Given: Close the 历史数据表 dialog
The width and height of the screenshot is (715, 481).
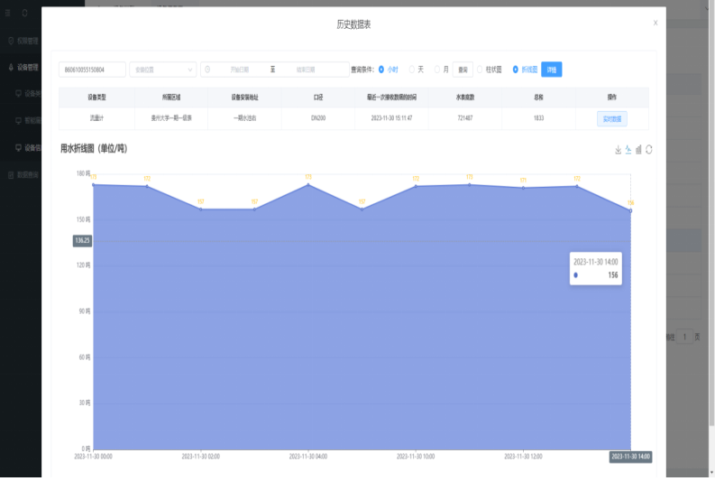Looking at the screenshot, I should tap(655, 23).
